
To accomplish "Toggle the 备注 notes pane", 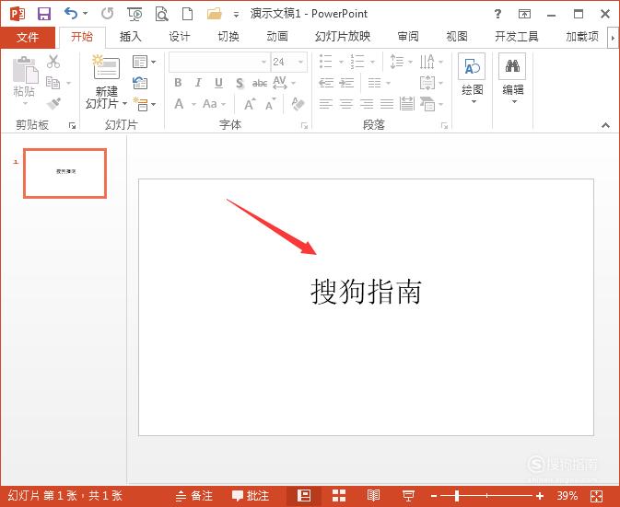I will pyautogui.click(x=194, y=496).
